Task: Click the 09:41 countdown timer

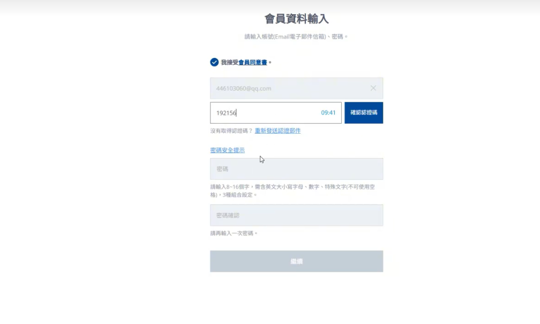Action: [x=328, y=113]
